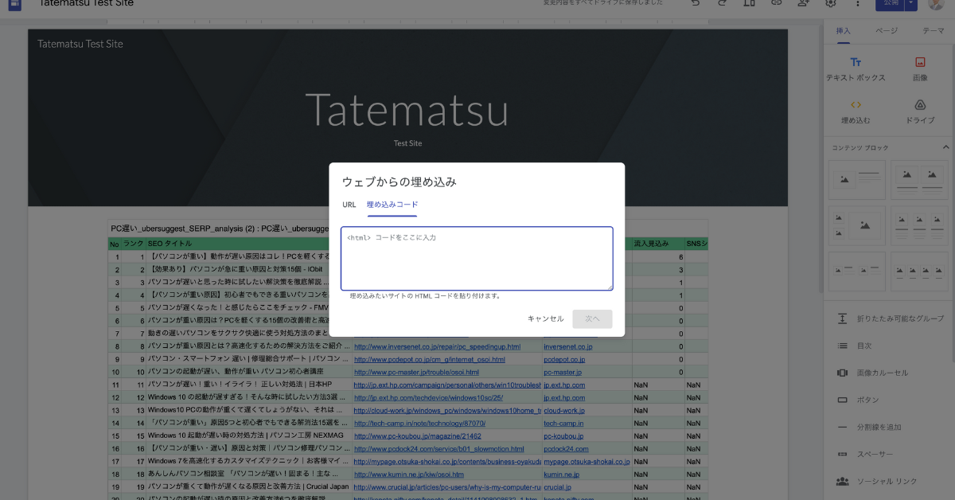The width and height of the screenshot is (955, 500).
Task: Switch to the URL tab in the dialog
Action: click(349, 205)
